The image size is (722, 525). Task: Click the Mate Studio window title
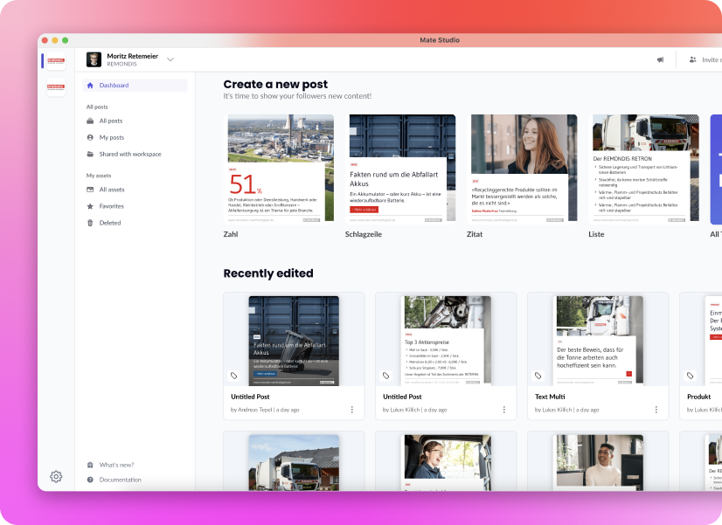click(440, 40)
